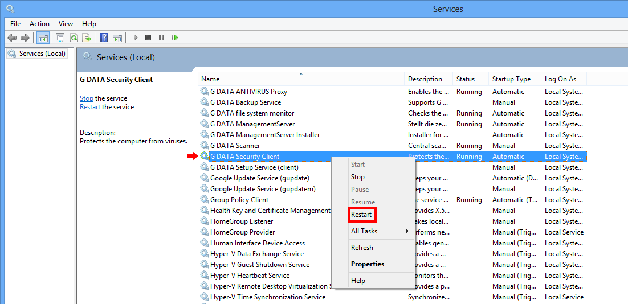This screenshot has width=628, height=304.
Task: Sort by the Status column header
Action: point(471,79)
